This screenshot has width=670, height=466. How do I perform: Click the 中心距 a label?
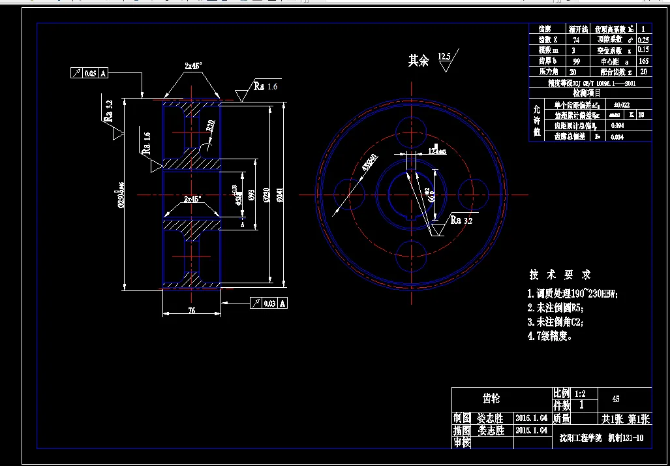[615, 61]
